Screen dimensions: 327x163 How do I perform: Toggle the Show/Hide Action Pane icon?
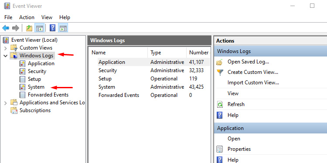pos(63,28)
